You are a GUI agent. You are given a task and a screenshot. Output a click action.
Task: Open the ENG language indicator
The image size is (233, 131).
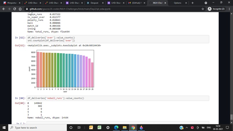(209, 128)
